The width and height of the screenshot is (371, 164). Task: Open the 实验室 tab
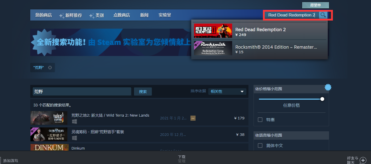point(165,15)
